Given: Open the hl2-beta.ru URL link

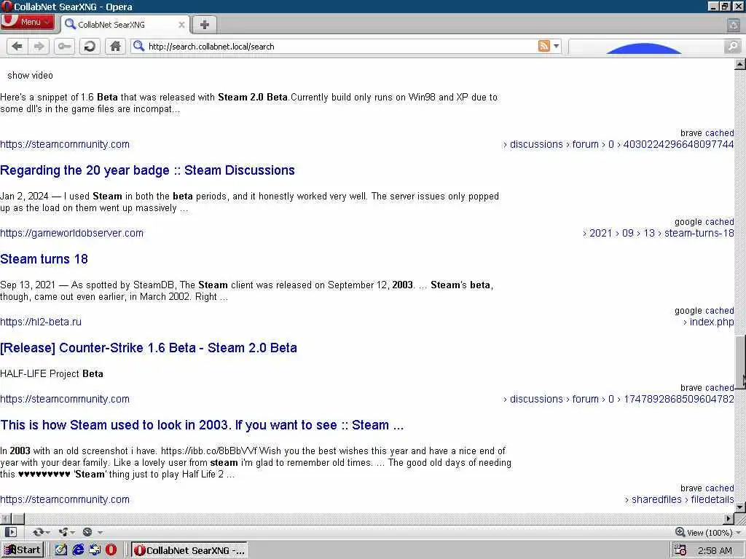Looking at the screenshot, I should coord(41,322).
